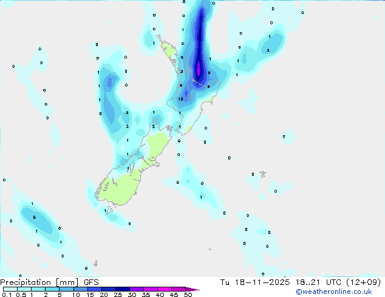
Task: Click the '18..21 UTC' time range text
Action: point(318,282)
